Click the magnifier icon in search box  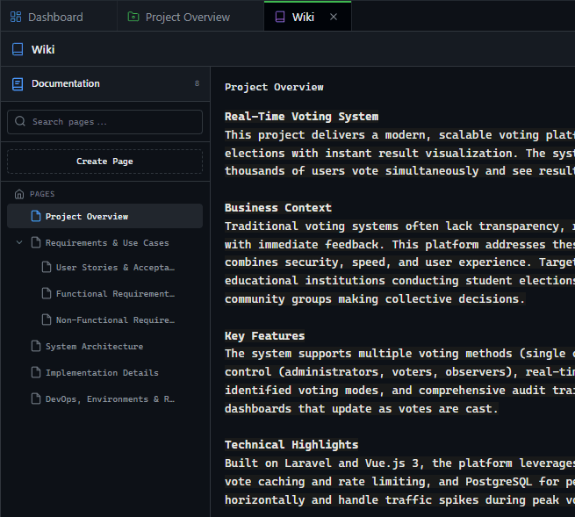click(x=22, y=122)
